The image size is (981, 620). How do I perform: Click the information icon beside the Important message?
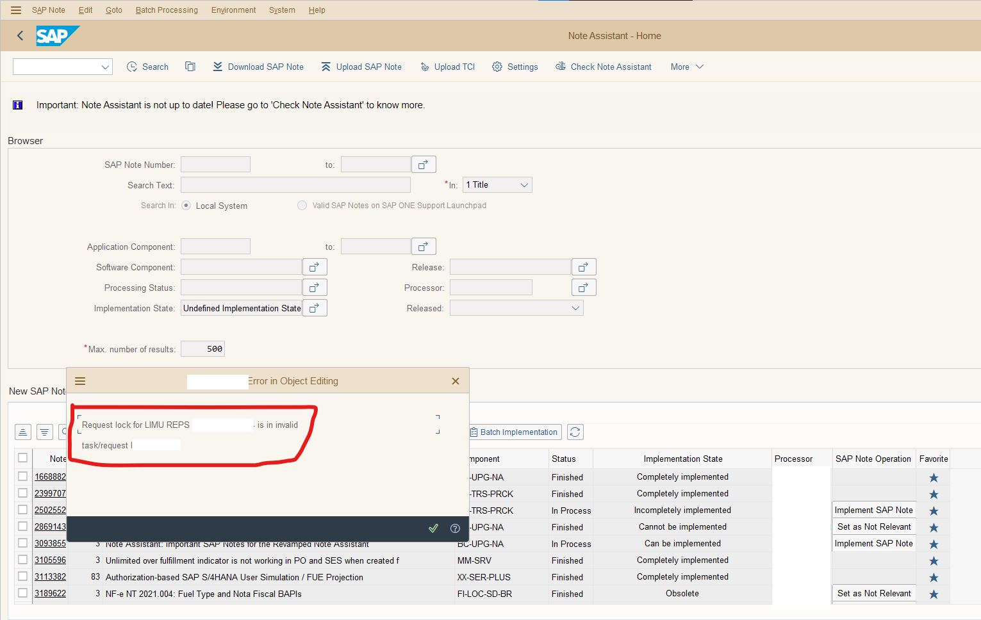pyautogui.click(x=18, y=105)
